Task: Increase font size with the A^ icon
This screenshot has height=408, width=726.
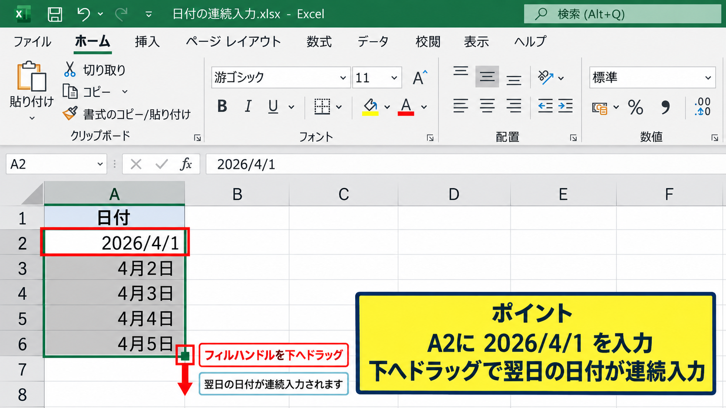Action: point(420,78)
